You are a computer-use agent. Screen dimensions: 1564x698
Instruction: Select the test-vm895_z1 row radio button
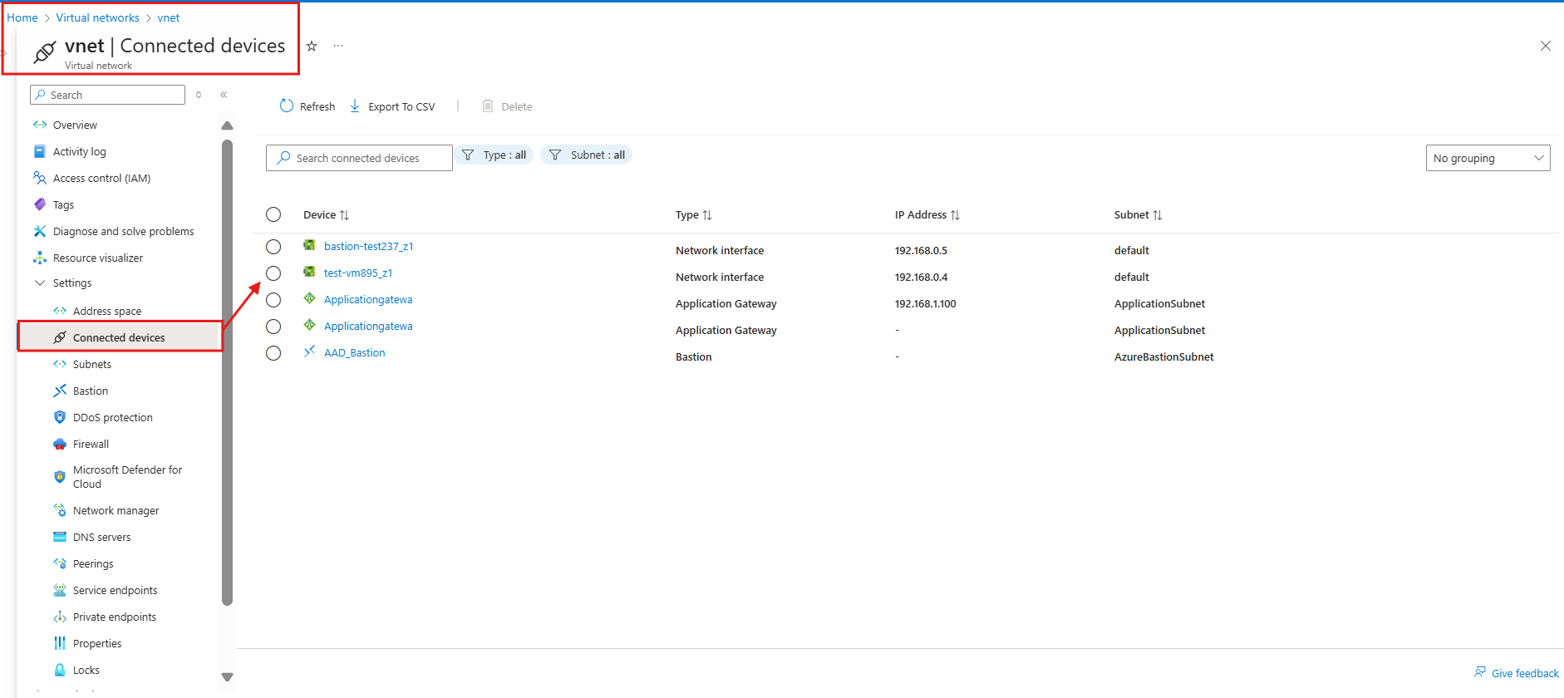pos(273,273)
